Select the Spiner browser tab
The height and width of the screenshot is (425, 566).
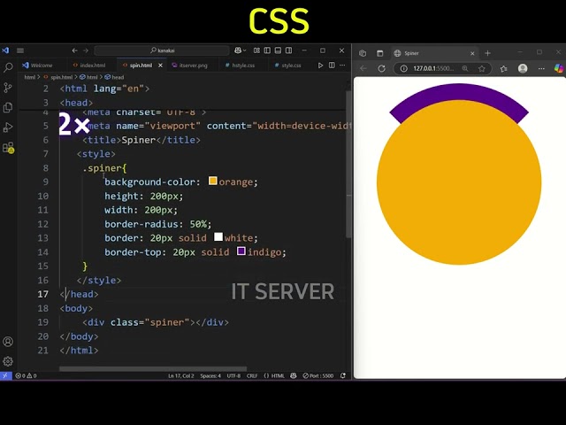tap(433, 53)
